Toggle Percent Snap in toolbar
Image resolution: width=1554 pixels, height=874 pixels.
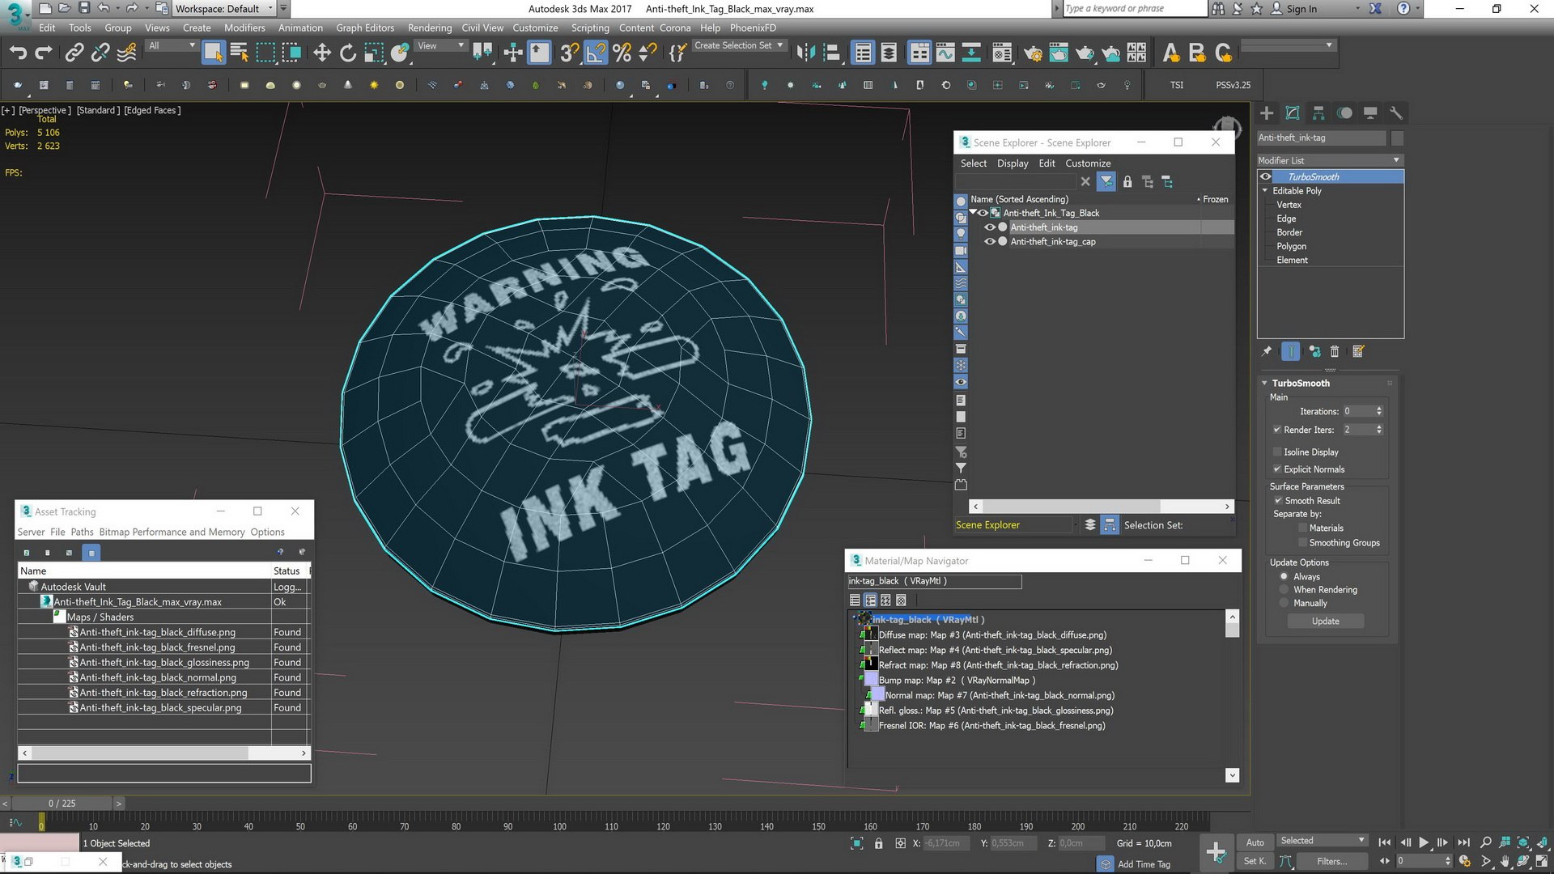pos(622,53)
